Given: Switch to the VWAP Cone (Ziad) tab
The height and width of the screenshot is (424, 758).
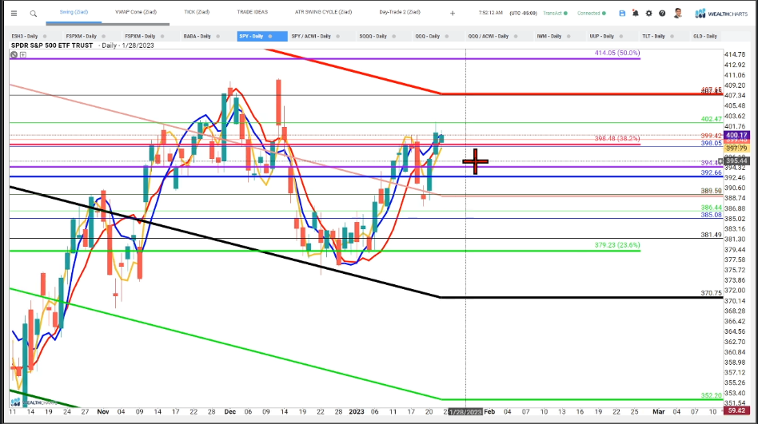Looking at the screenshot, I should point(136,12).
